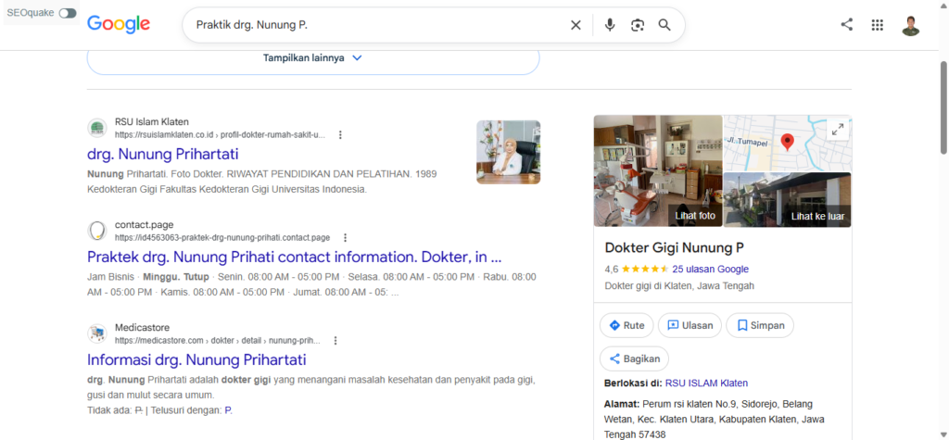949x440 pixels.
Task: Click the Ulasan button
Action: click(x=690, y=326)
